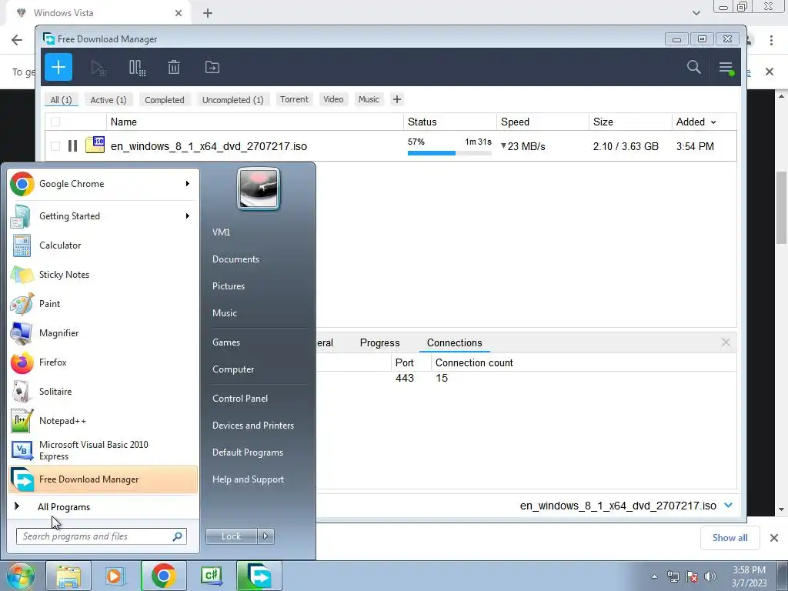Open Free Download Manager in Start menu
The width and height of the screenshot is (788, 591).
pyautogui.click(x=103, y=479)
